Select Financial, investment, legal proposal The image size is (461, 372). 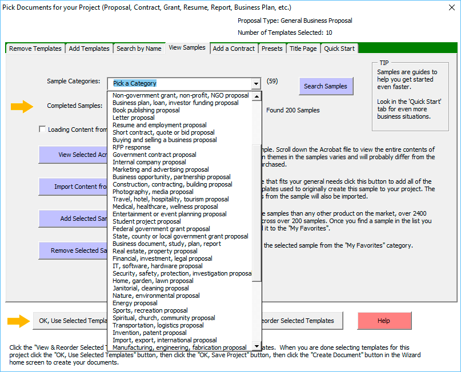coord(180,258)
